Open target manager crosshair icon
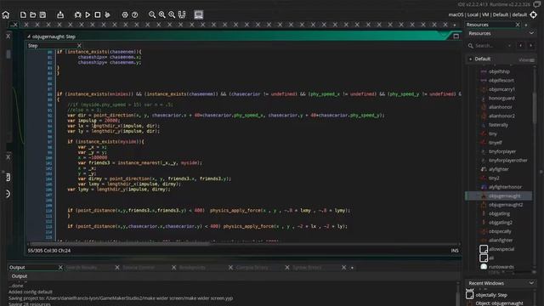This screenshot has width=544, height=306. [x=534, y=14]
